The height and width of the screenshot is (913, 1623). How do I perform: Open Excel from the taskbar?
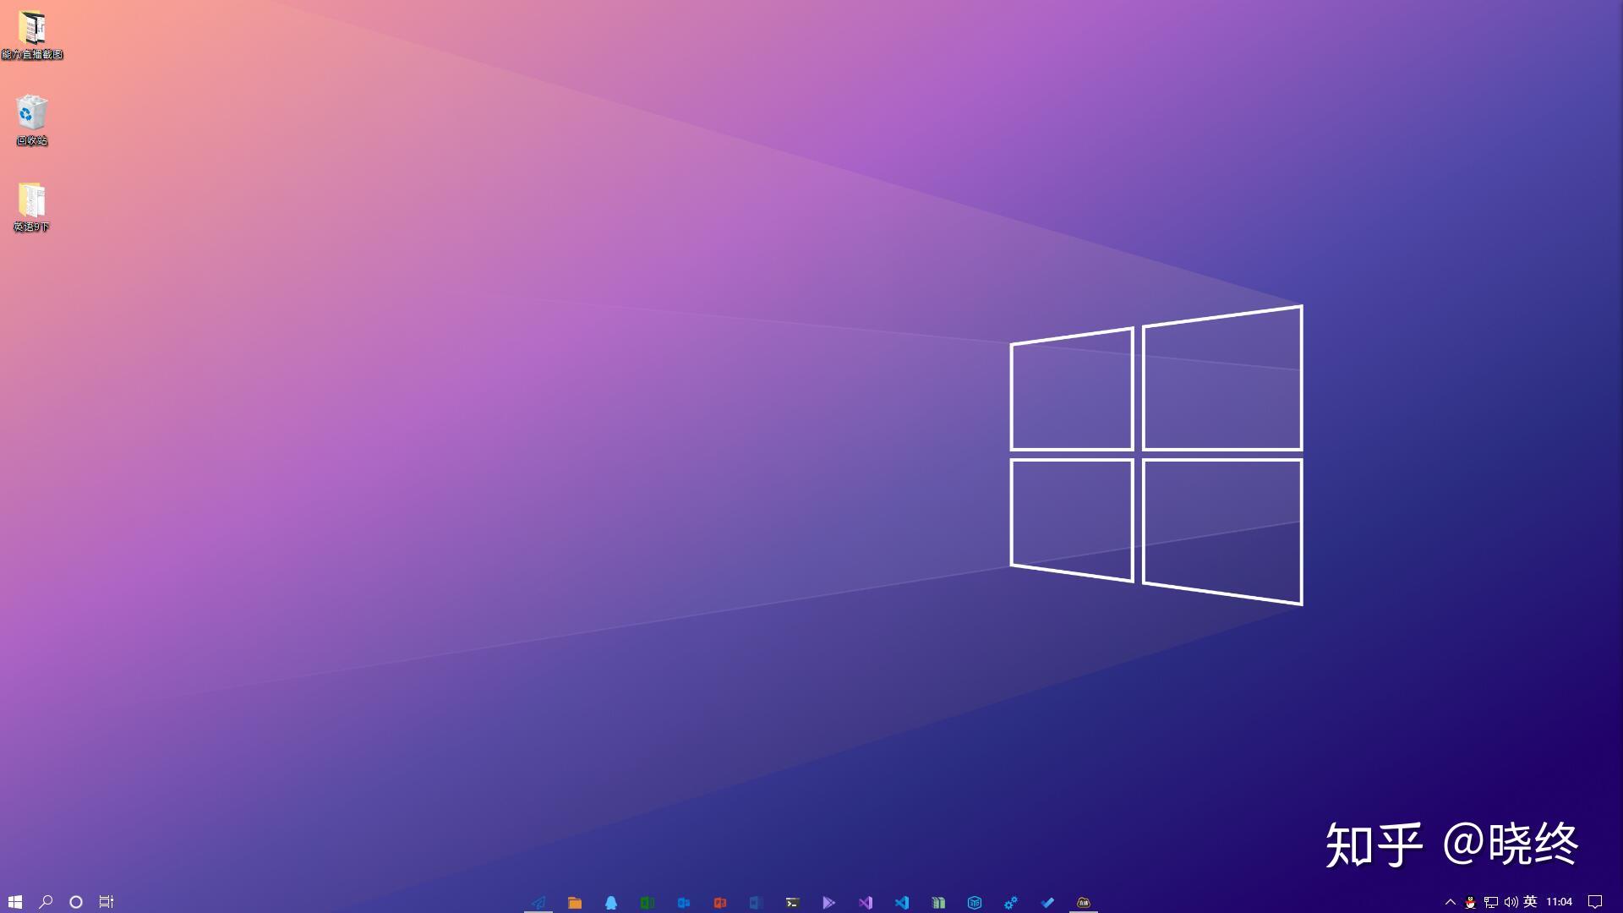[648, 901]
